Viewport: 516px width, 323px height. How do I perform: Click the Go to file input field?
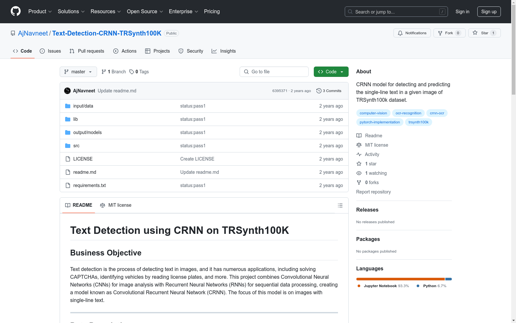pyautogui.click(x=274, y=72)
